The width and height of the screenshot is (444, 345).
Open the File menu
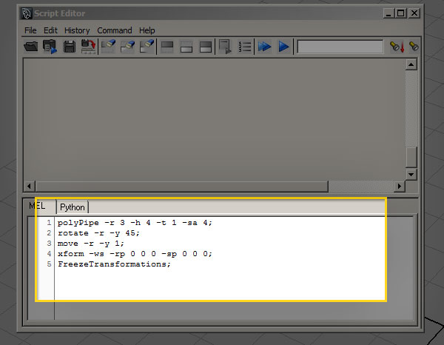30,30
